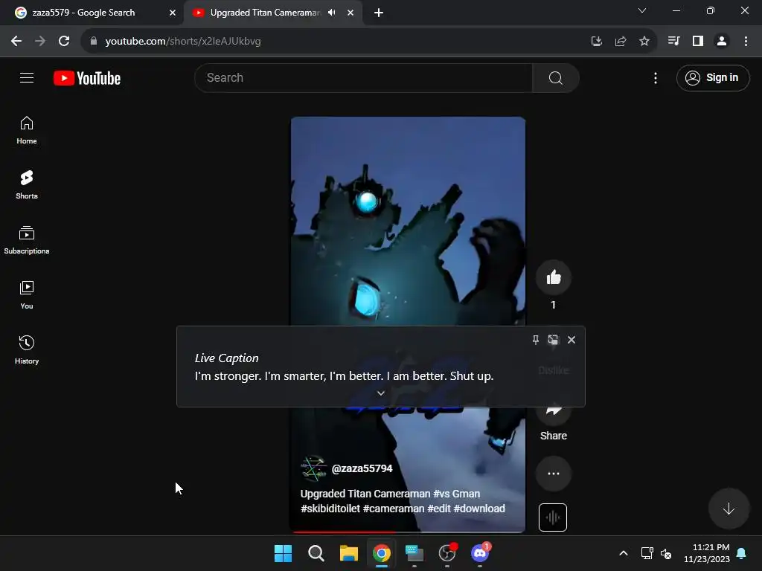762x571 pixels.
Task: Open the clock showing 11:21 PM
Action: click(707, 553)
